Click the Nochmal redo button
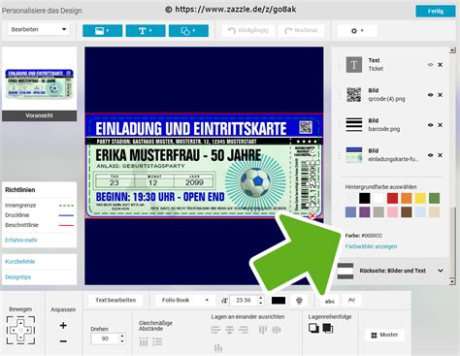This screenshot has width=460, height=356. (301, 30)
